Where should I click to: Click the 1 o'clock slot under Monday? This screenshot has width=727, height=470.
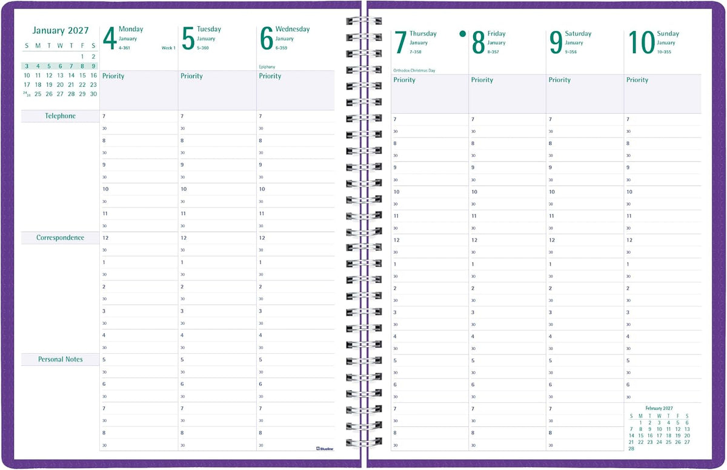pos(139,262)
